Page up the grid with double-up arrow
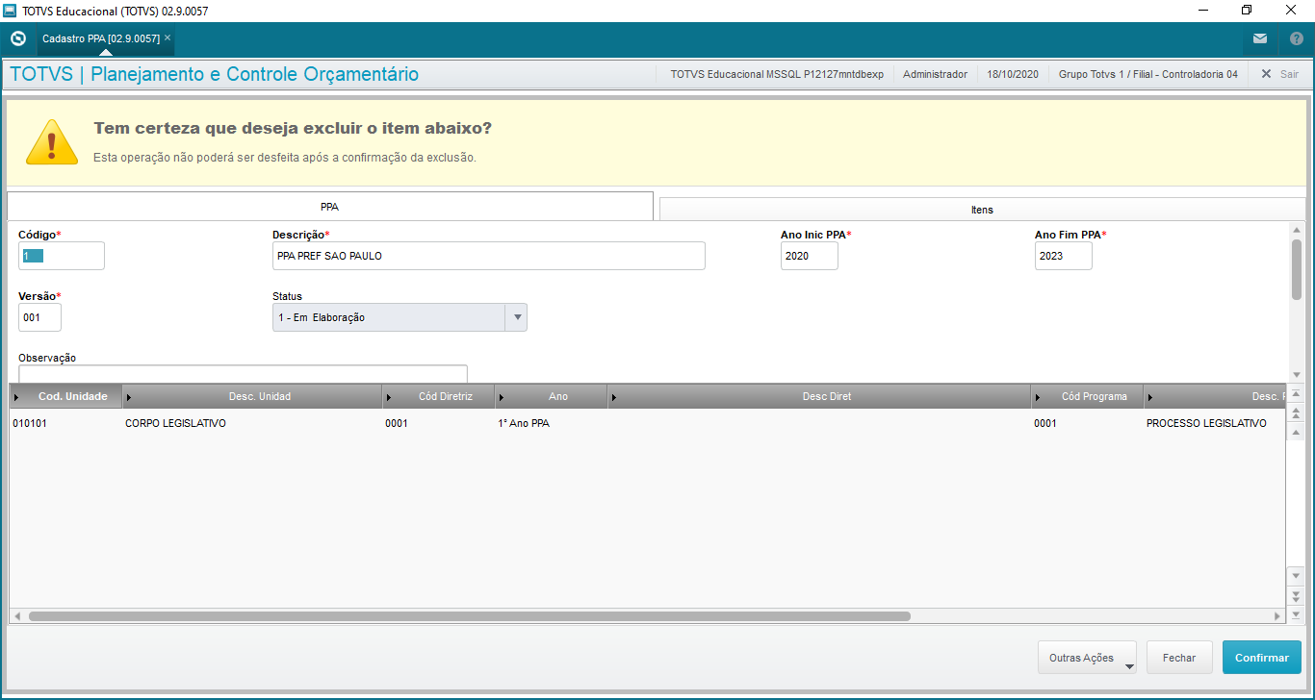Screen dimensions: 1315x700 pyautogui.click(x=1296, y=413)
